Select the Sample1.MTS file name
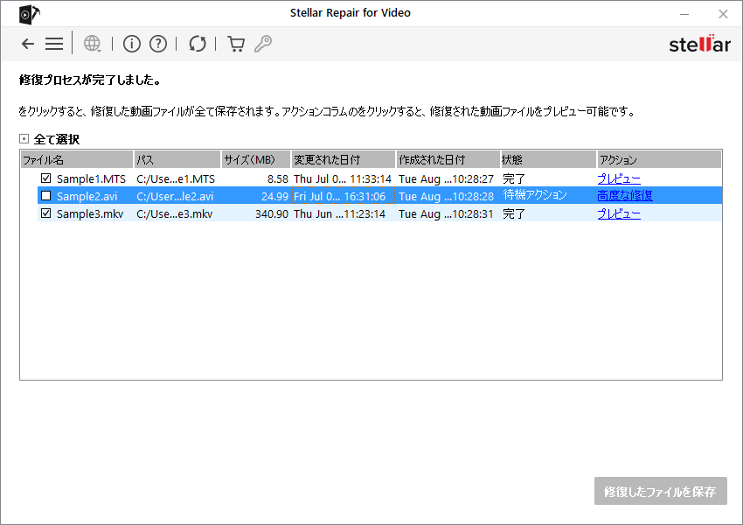The width and height of the screenshot is (743, 525). click(91, 178)
